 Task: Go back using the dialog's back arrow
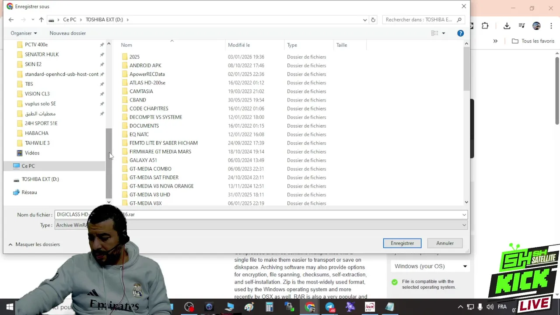pyautogui.click(x=11, y=20)
